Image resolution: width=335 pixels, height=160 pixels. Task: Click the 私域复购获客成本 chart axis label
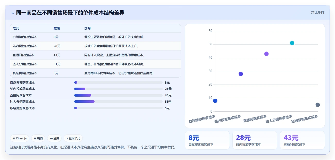pyautogui.click(x=305, y=119)
